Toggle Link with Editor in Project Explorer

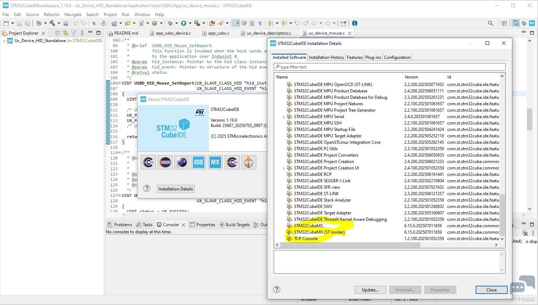[x=65, y=33]
